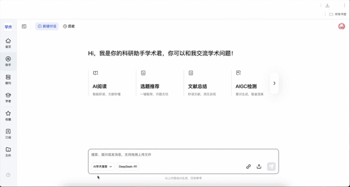The height and width of the screenshot is (187, 350).
Task: Click the AI disclaimer text below input
Action: pyautogui.click(x=183, y=178)
